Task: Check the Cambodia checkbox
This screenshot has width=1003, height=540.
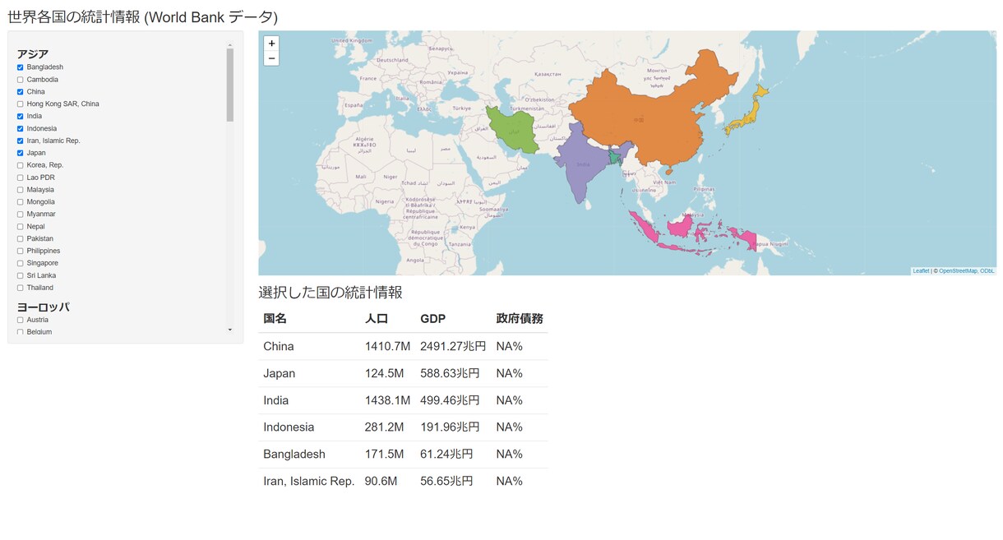Action: click(x=21, y=80)
